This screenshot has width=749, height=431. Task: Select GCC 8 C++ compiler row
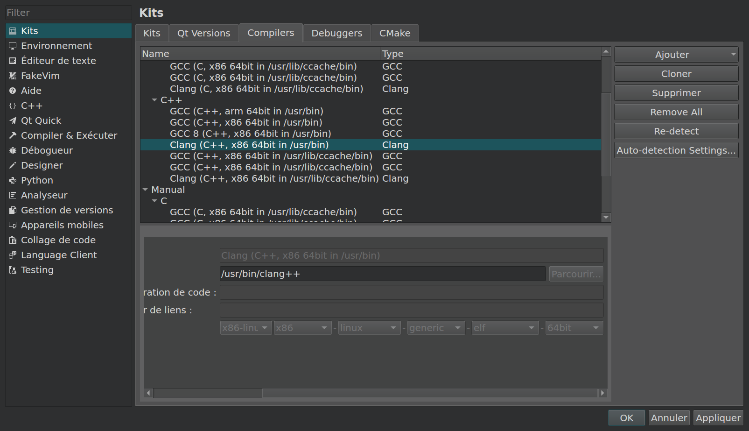click(x=250, y=134)
